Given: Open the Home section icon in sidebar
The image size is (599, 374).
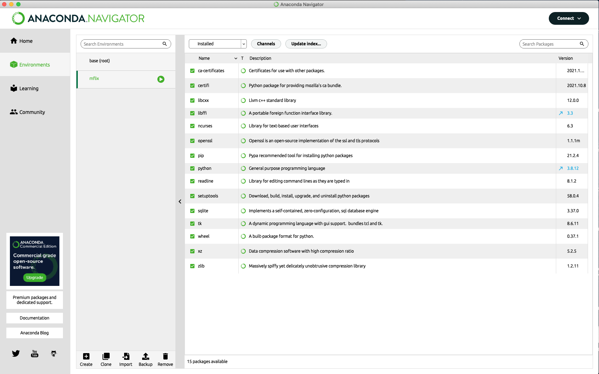Looking at the screenshot, I should (13, 41).
